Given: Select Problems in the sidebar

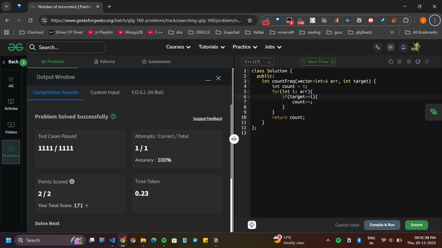Looking at the screenshot, I should [x=11, y=152].
